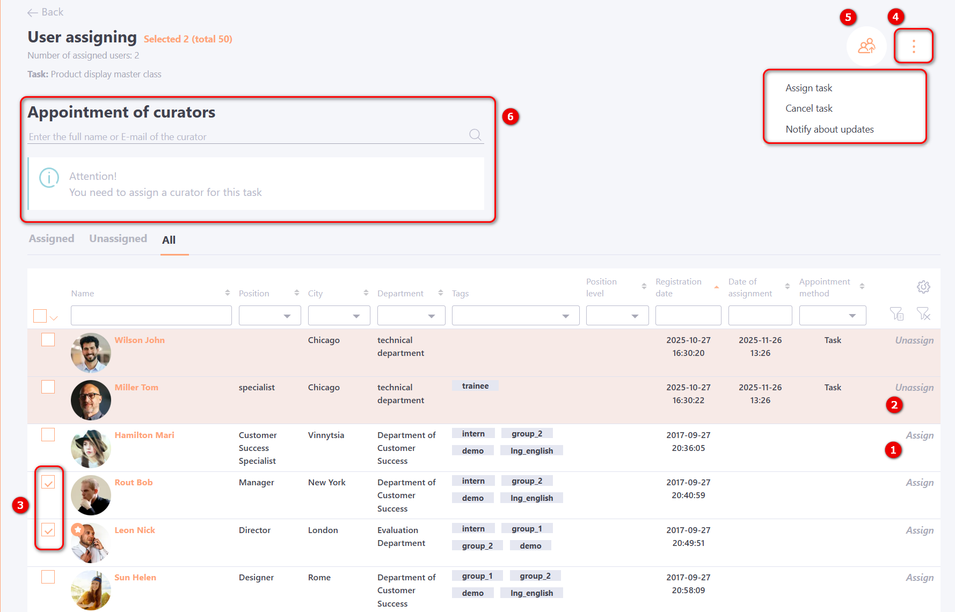Click Unassign for Miller Tom
Screen dimensions: 955x612
click(914, 388)
